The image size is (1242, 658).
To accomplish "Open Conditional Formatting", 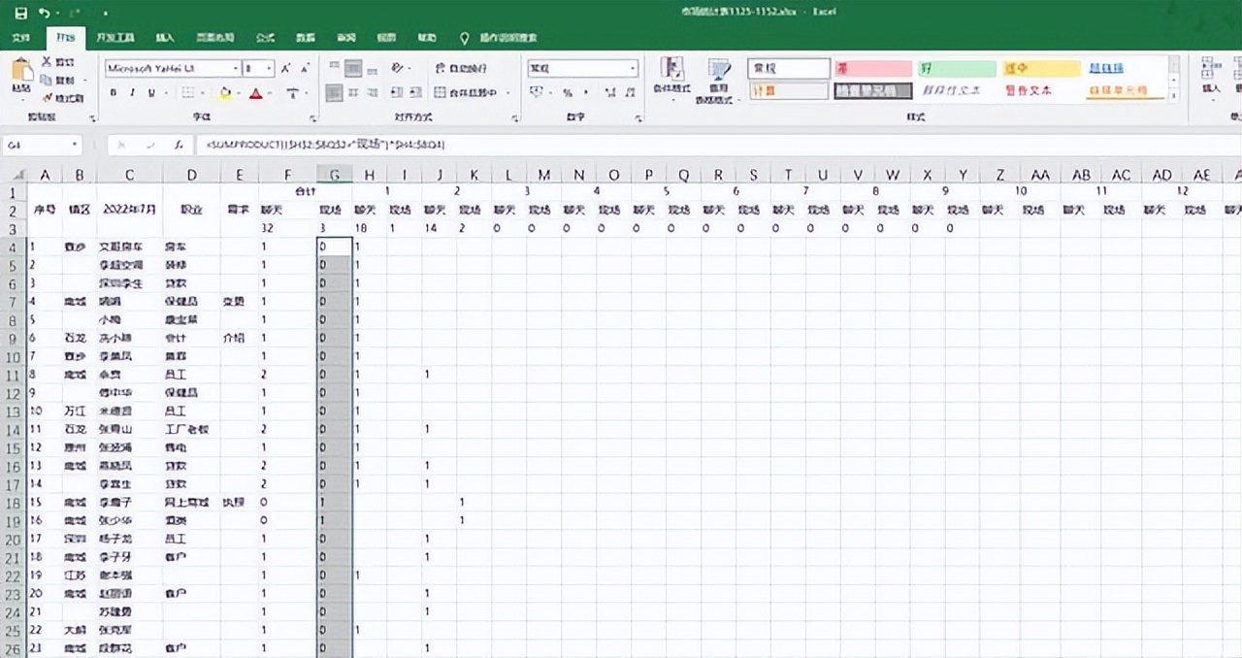I will [671, 80].
